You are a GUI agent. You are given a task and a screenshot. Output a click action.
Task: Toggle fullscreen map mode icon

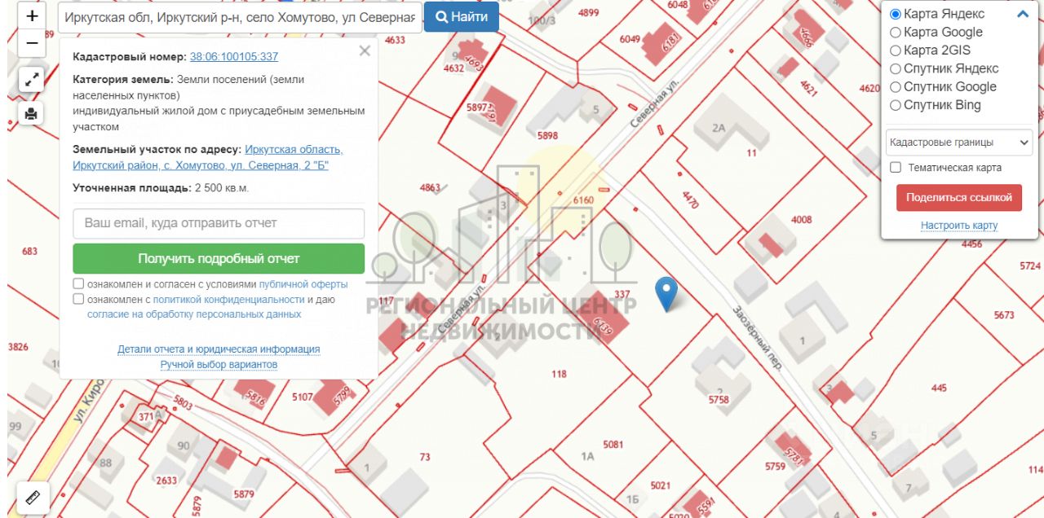31,80
